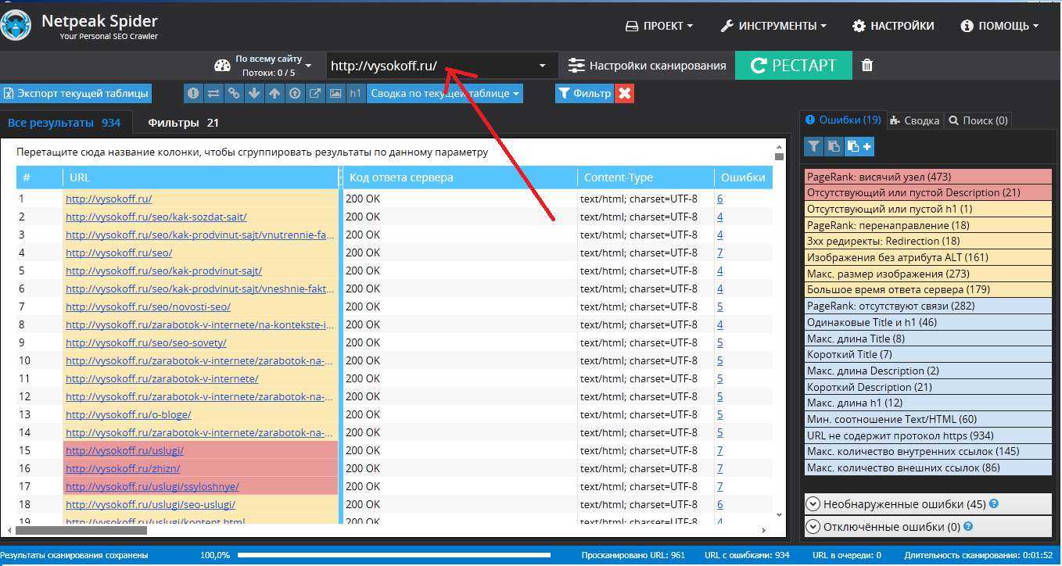Select Отсутствующий или пустой h1 (1)
This screenshot has height=566, width=1062.
click(x=928, y=209)
